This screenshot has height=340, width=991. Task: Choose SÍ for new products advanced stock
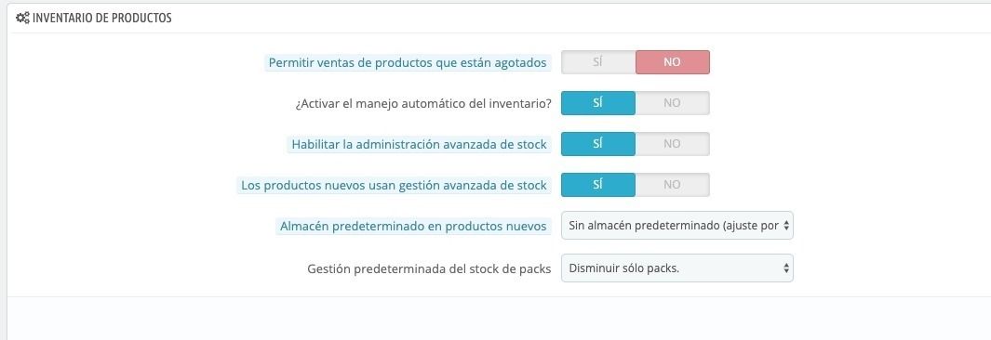click(x=598, y=185)
